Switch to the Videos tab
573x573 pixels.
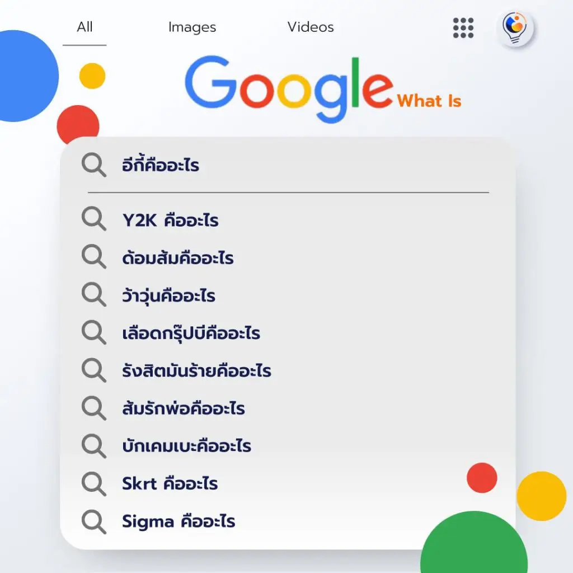[x=311, y=27]
